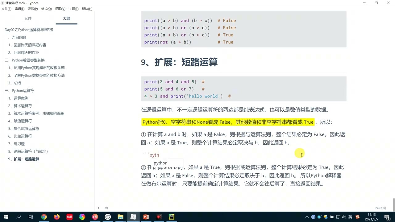Go to outline item 一、昨日回顾

[x=15, y=37]
